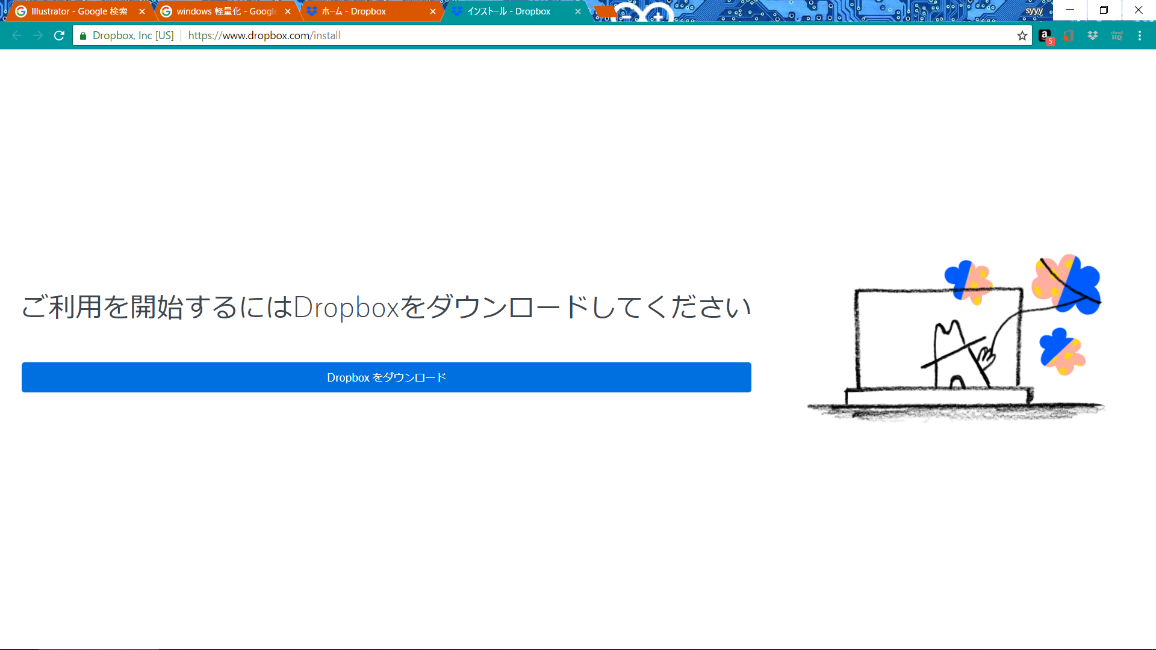Close the インストール - Dropbox tab
The image size is (1156, 650).
click(x=578, y=11)
